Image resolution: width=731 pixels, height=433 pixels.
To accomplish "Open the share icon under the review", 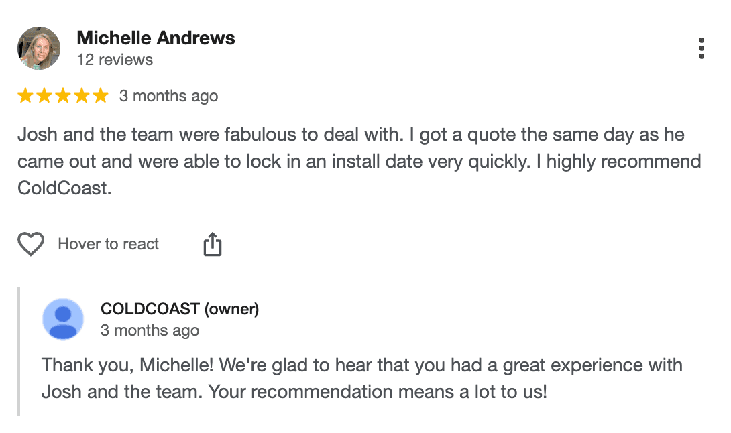I will tap(213, 244).
